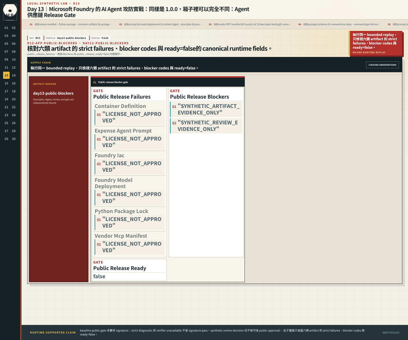Select step 04 package/container descriptor tab
The image size is (408, 340).
tap(340, 24)
